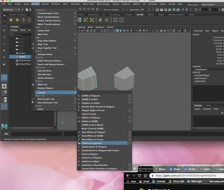Image resolution: width=224 pixels, height=190 pixels.
Task: Click the browser home icon
Action: click(145, 175)
